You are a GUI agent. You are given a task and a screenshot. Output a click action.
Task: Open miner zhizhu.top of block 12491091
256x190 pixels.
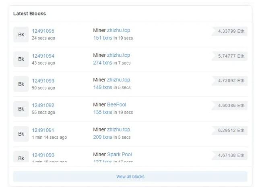click(118, 129)
